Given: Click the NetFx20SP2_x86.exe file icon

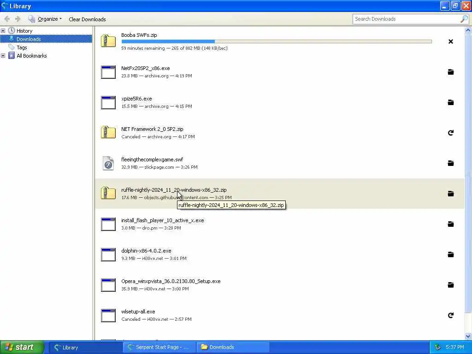Looking at the screenshot, I should [108, 72].
